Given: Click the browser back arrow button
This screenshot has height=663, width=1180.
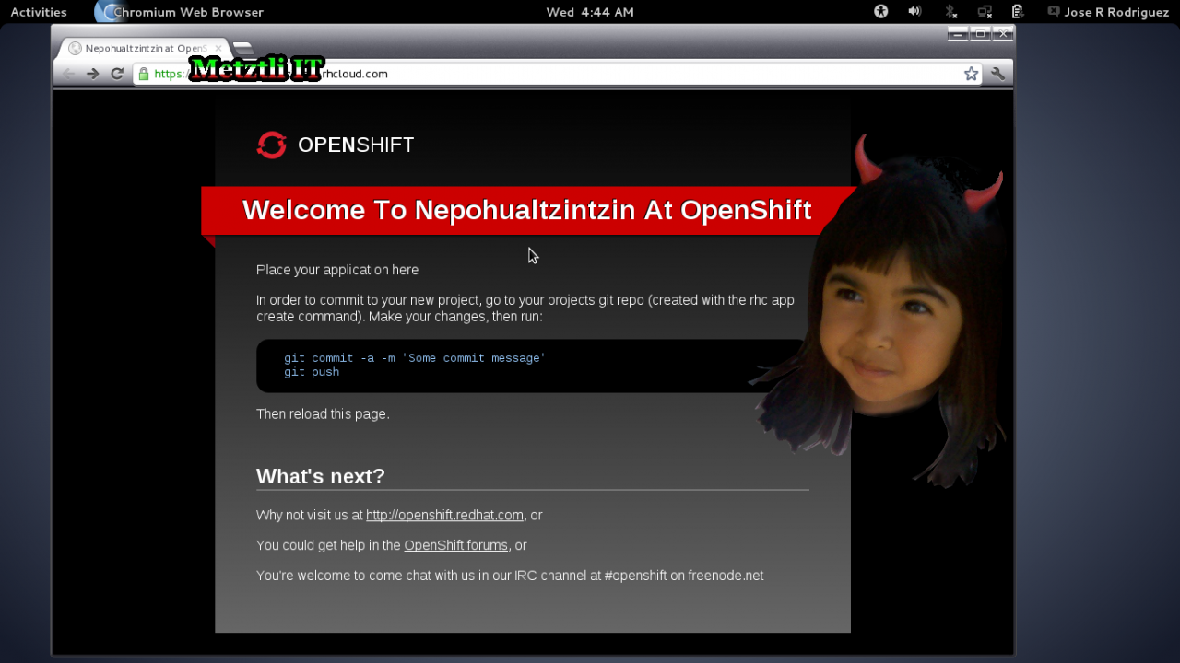Looking at the screenshot, I should pyautogui.click(x=69, y=74).
